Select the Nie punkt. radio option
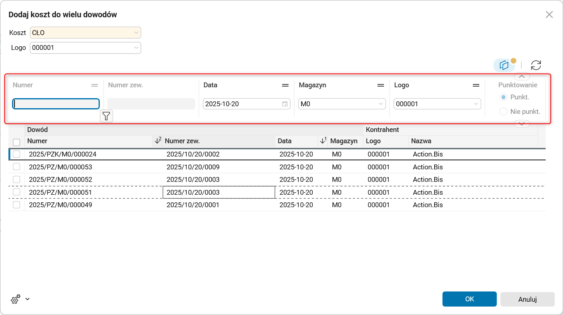 tap(503, 111)
